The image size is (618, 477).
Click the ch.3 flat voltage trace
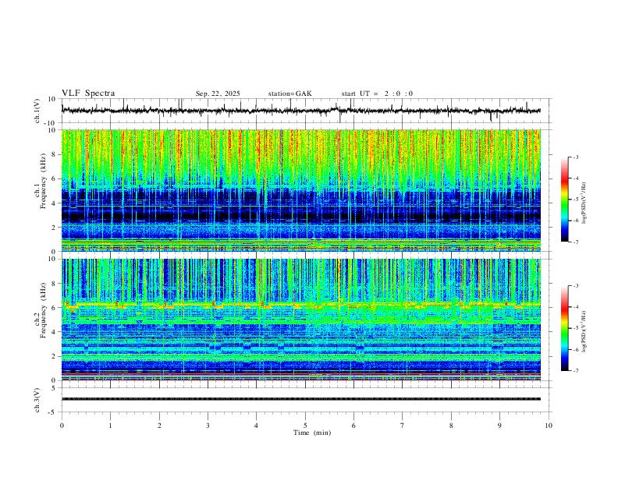(300, 399)
